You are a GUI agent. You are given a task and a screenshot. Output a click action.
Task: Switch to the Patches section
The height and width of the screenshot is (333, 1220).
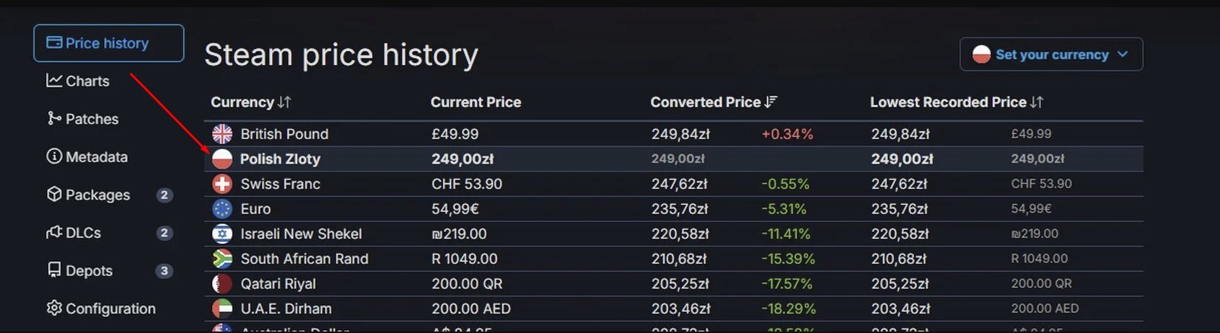coord(92,119)
